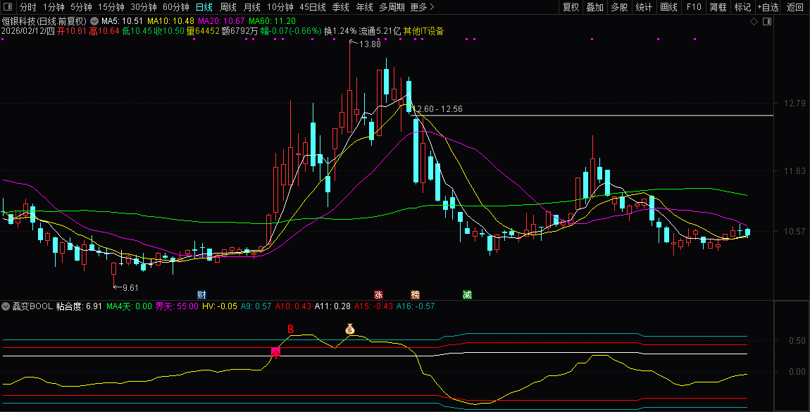Click the pink arrow signal in indicator

coord(276,352)
